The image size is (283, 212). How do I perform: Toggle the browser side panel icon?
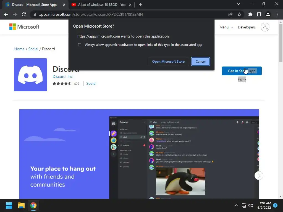[x=259, y=14]
